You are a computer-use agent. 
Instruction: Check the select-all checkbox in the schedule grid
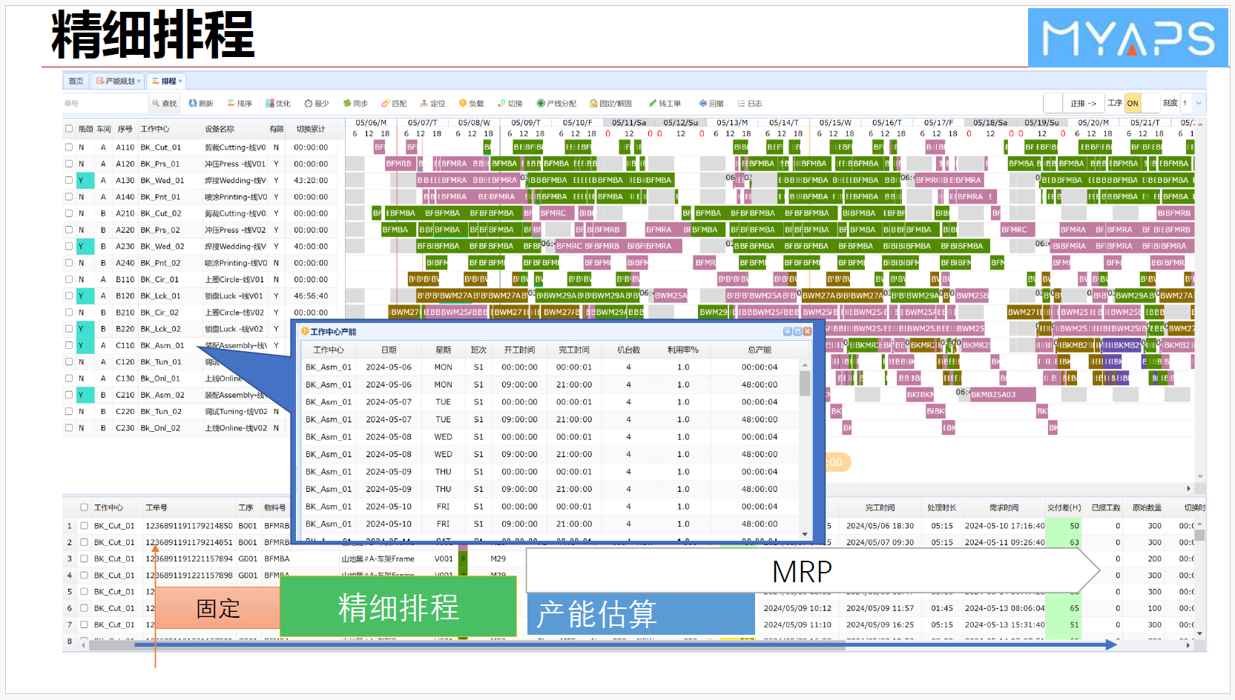pos(67,127)
